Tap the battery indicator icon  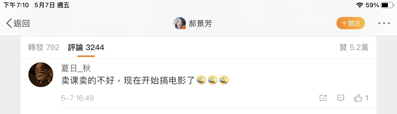point(388,5)
